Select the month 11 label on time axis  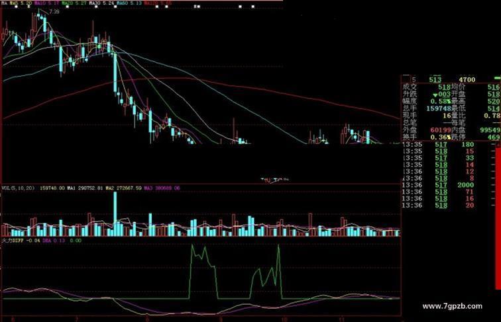[342, 319]
